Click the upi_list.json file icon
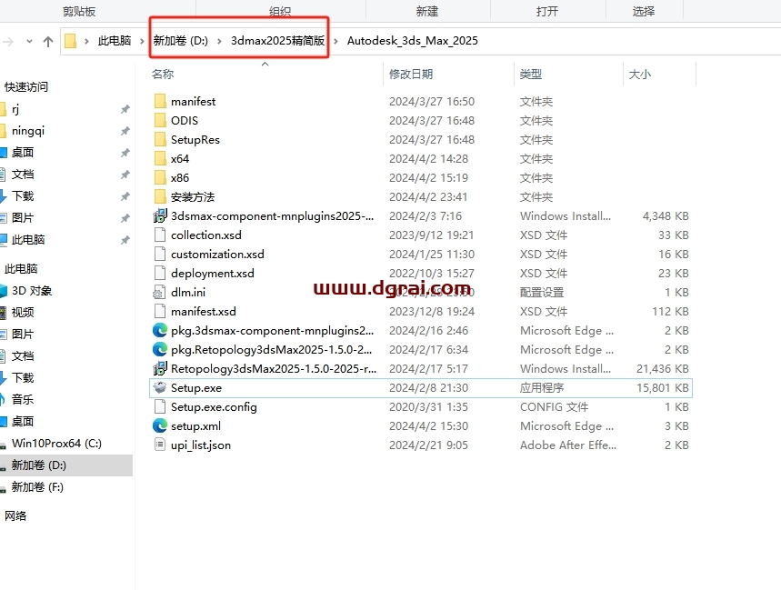The height and width of the screenshot is (590, 781). [x=160, y=445]
